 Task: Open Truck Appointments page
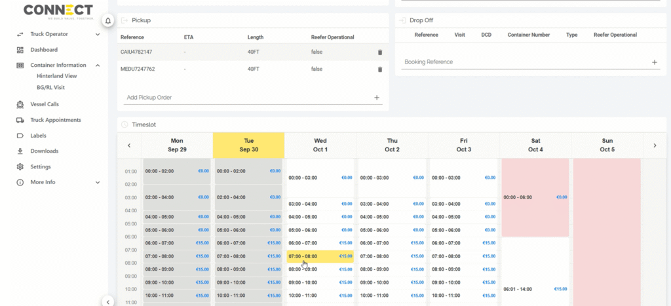[56, 120]
